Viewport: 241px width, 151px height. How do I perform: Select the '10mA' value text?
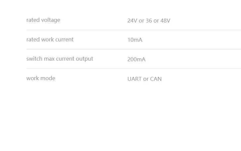(135, 40)
